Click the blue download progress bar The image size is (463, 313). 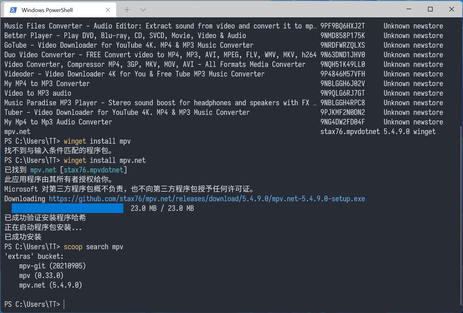(x=68, y=208)
